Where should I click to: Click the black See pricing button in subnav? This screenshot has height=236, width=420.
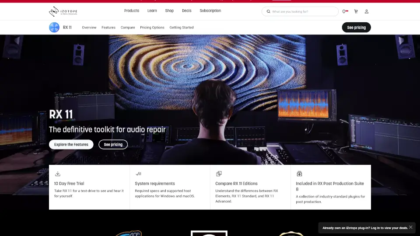[356, 28]
